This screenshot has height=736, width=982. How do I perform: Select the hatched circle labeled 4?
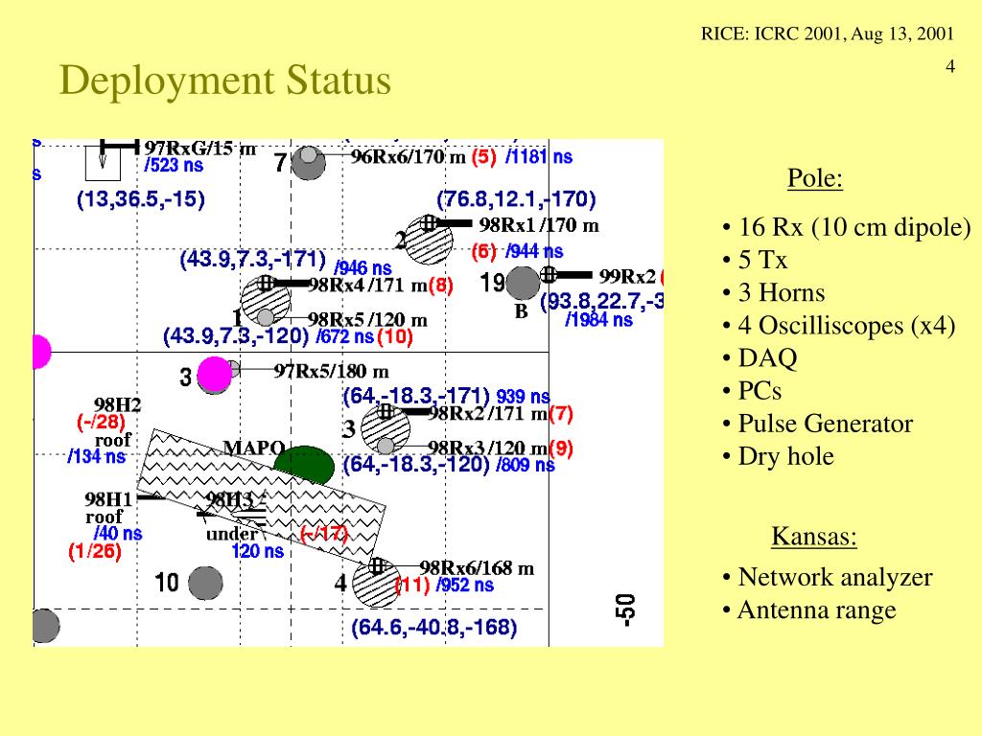(376, 584)
